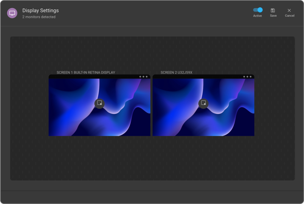Open the three-dot menu on Screen 2 U32J59X
This screenshot has height=204, width=304.
[247, 76]
